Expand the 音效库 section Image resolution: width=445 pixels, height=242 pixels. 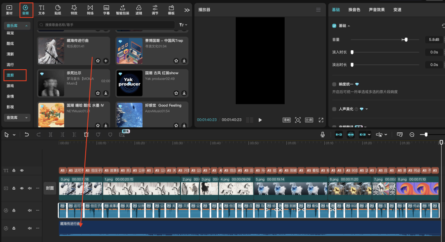tap(18, 117)
